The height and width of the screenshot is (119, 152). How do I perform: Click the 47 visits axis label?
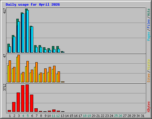click(x=4, y=56)
